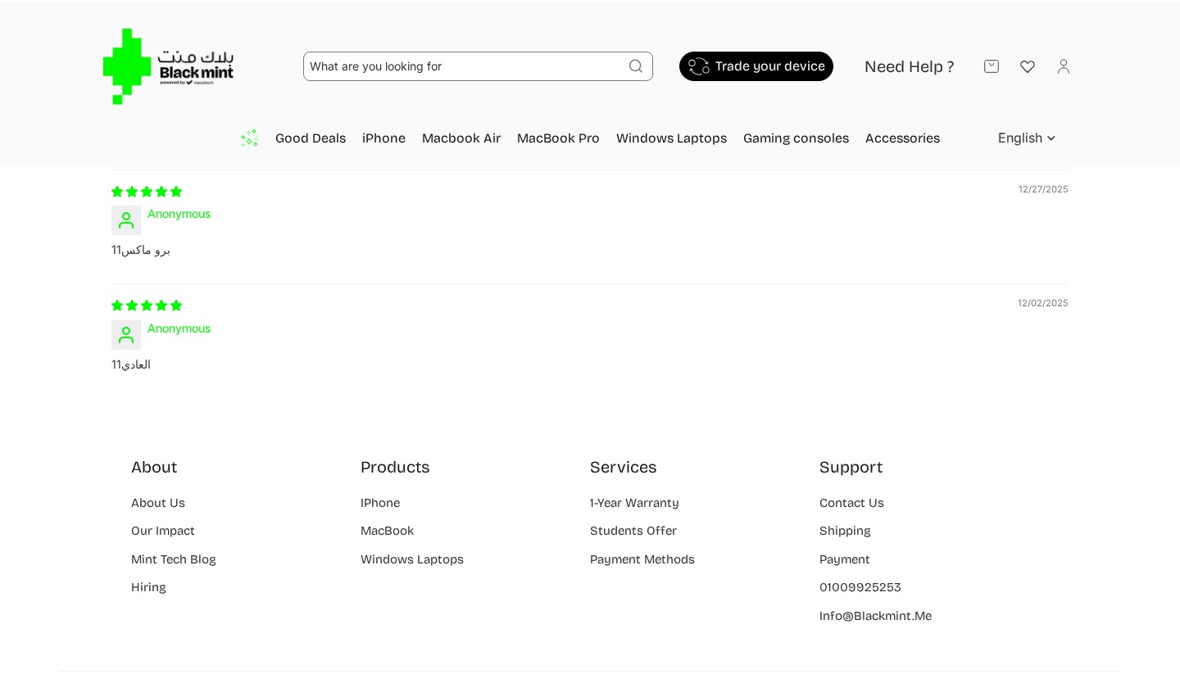Expand the English language dropdown
The width and height of the screenshot is (1180, 683).
(x=1027, y=138)
